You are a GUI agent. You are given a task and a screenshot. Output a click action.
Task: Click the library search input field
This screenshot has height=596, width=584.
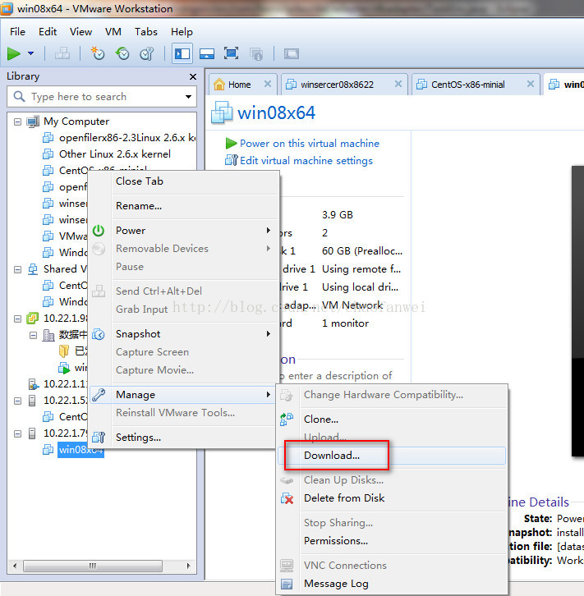click(x=102, y=97)
